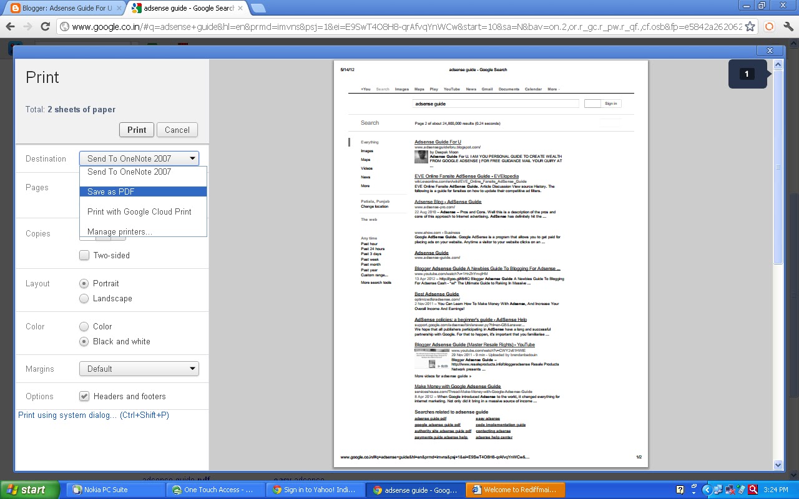Screen dimensions: 799x499
Task: Click the preview scrollbar up arrow
Action: pos(778,64)
